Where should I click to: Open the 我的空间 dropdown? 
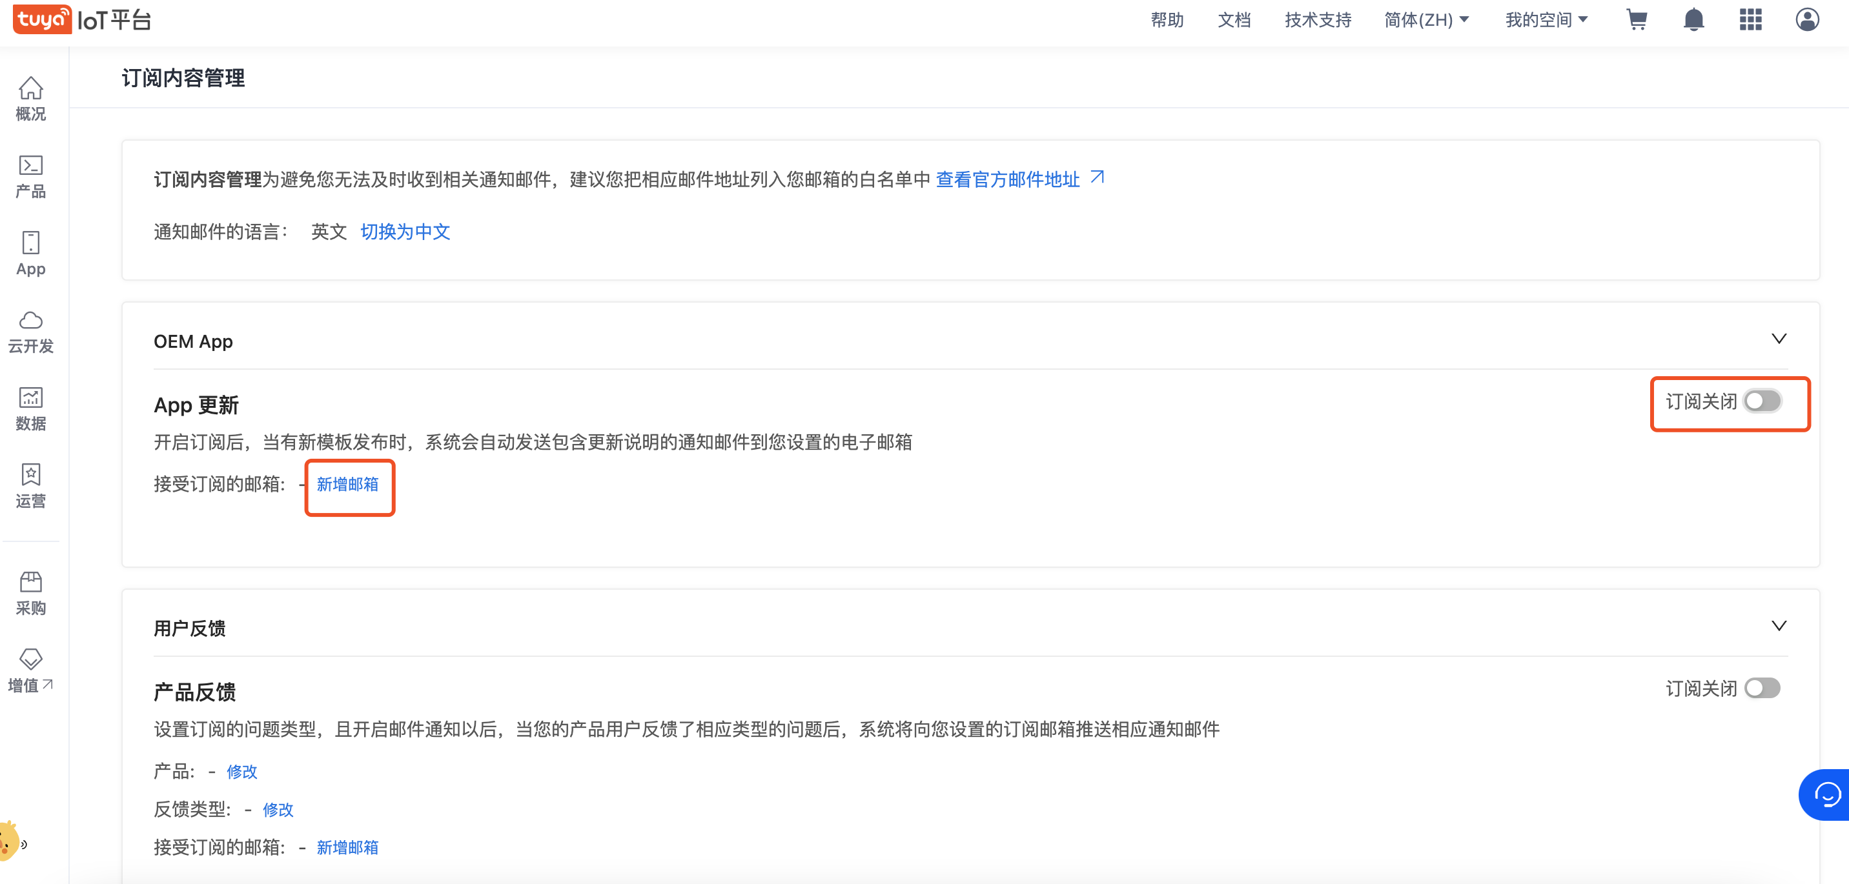[x=1546, y=19]
